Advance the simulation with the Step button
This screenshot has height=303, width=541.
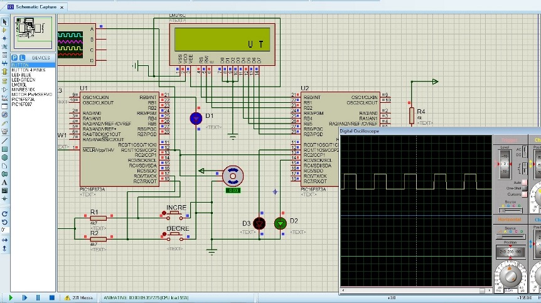coord(24,297)
